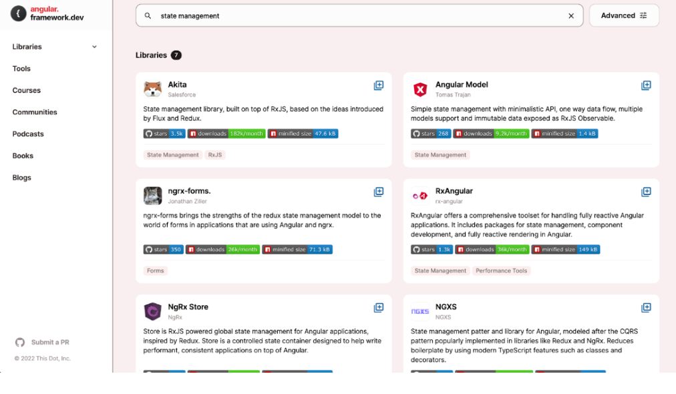Click the Angular Model red shield logo
The width and height of the screenshot is (676, 394).
(x=420, y=89)
